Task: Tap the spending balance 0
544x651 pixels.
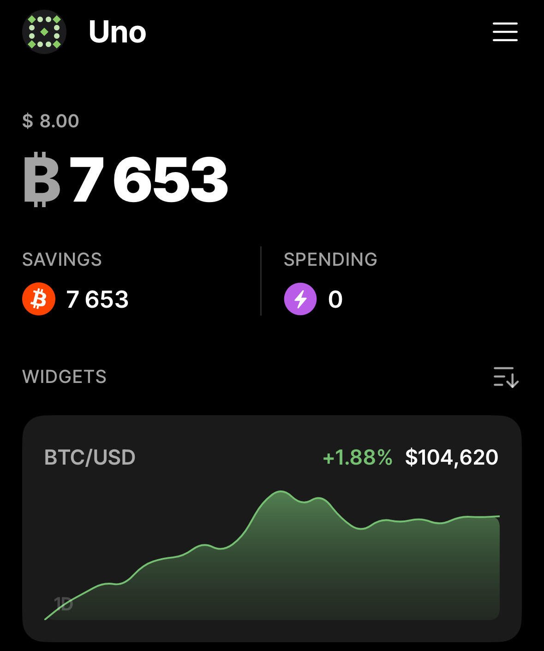Action: 335,299
